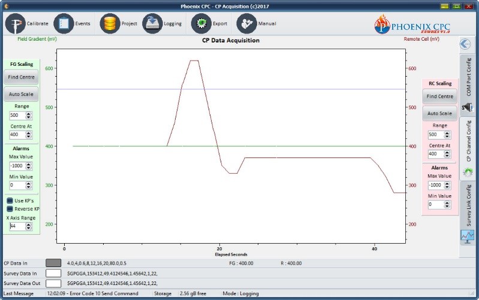This screenshot has width=479, height=300.
Task: Click the chart monitor icon in sidebar
Action: pos(467,237)
